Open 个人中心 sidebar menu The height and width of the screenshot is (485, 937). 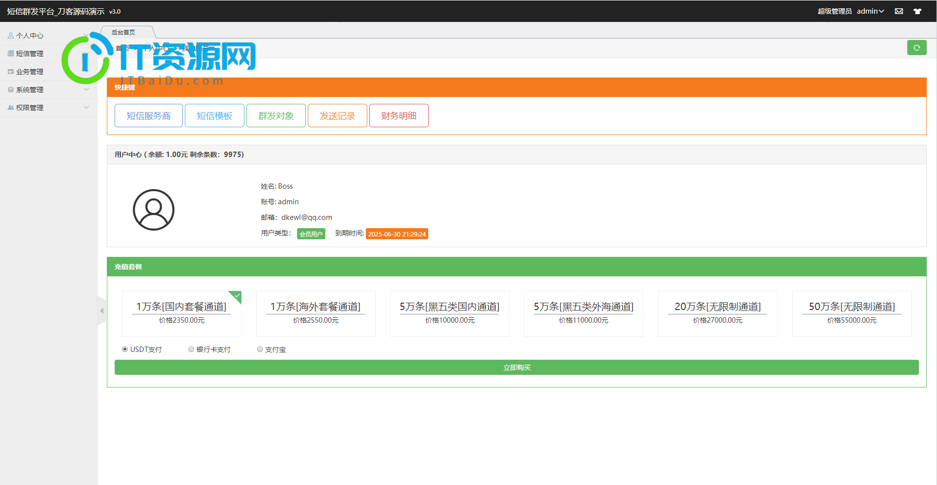point(49,36)
